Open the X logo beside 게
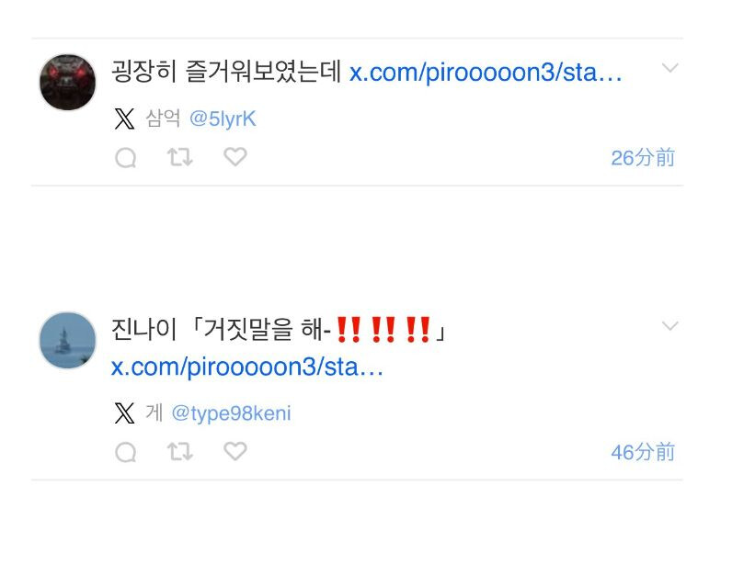732x565 pixels. 124,413
